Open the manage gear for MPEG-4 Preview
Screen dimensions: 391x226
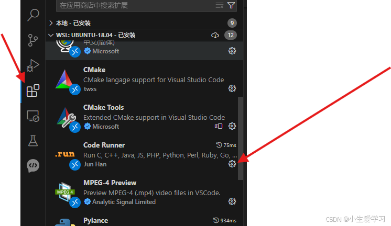click(x=232, y=201)
